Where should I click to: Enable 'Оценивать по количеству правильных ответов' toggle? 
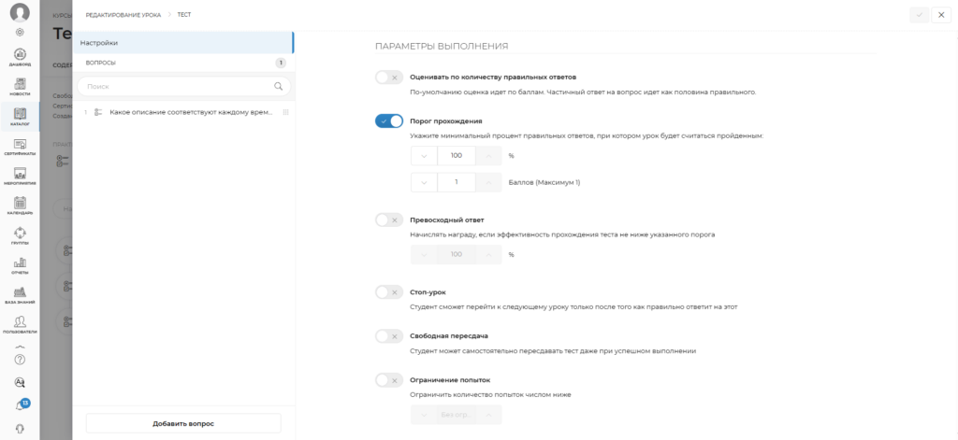pos(388,77)
